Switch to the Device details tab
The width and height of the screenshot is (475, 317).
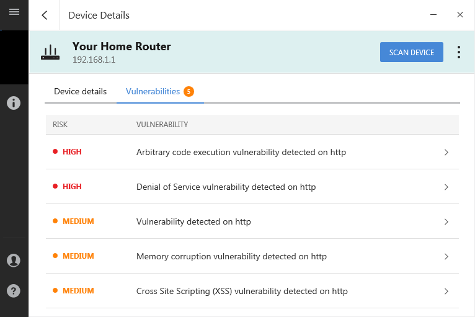click(x=80, y=92)
